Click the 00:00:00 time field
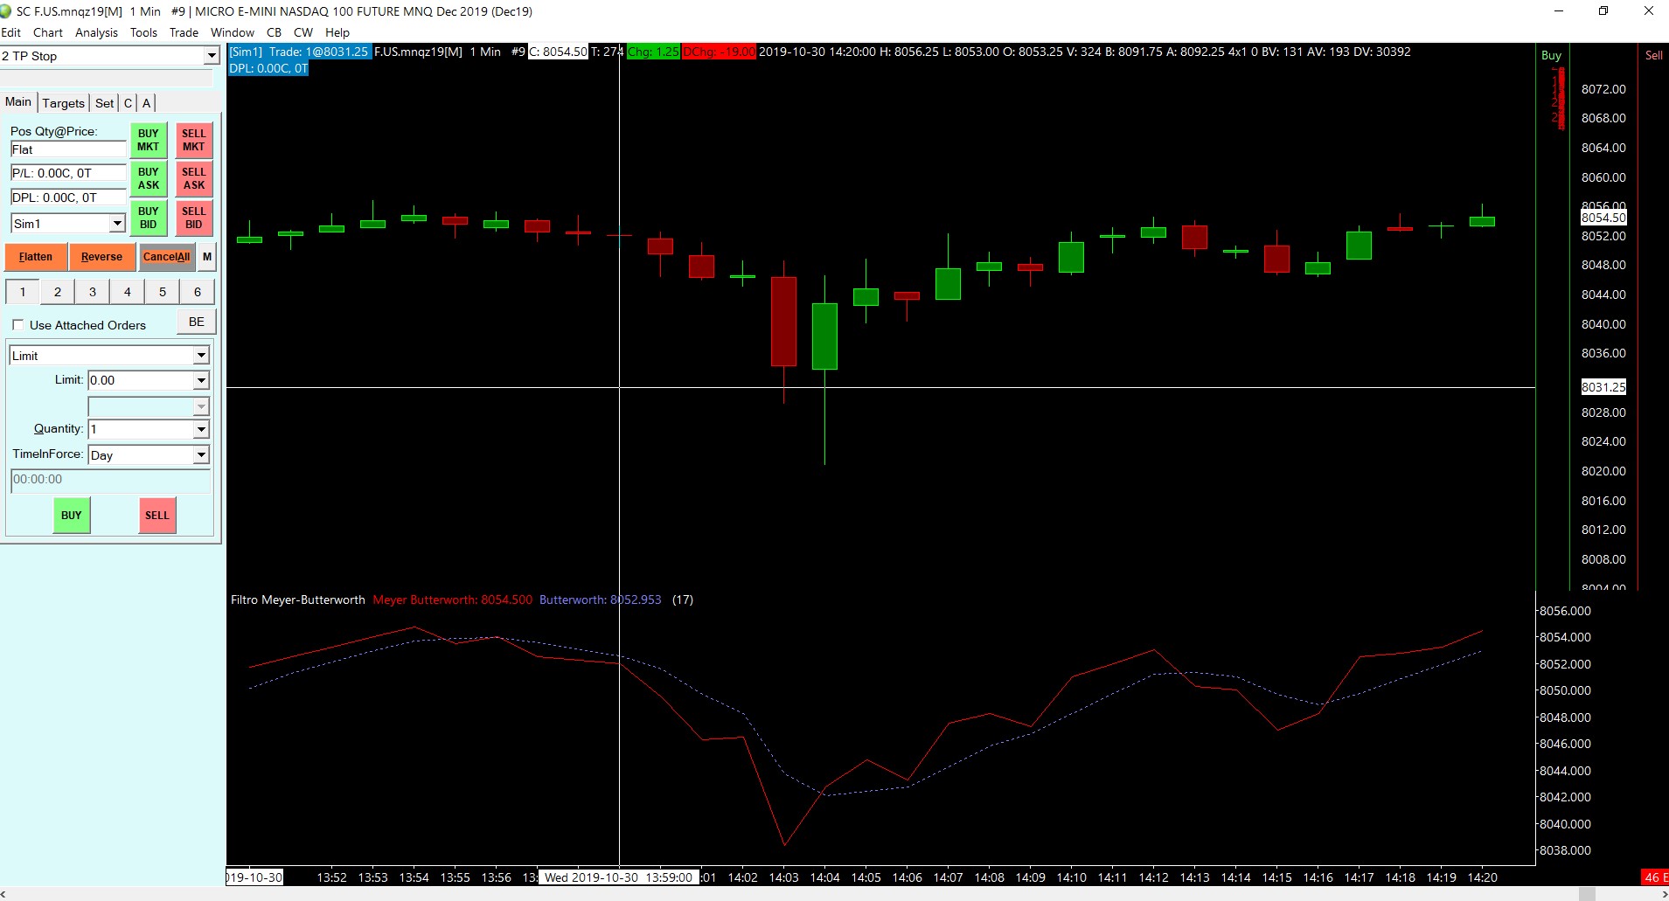Screen dimensions: 1669x901 (x=110, y=480)
